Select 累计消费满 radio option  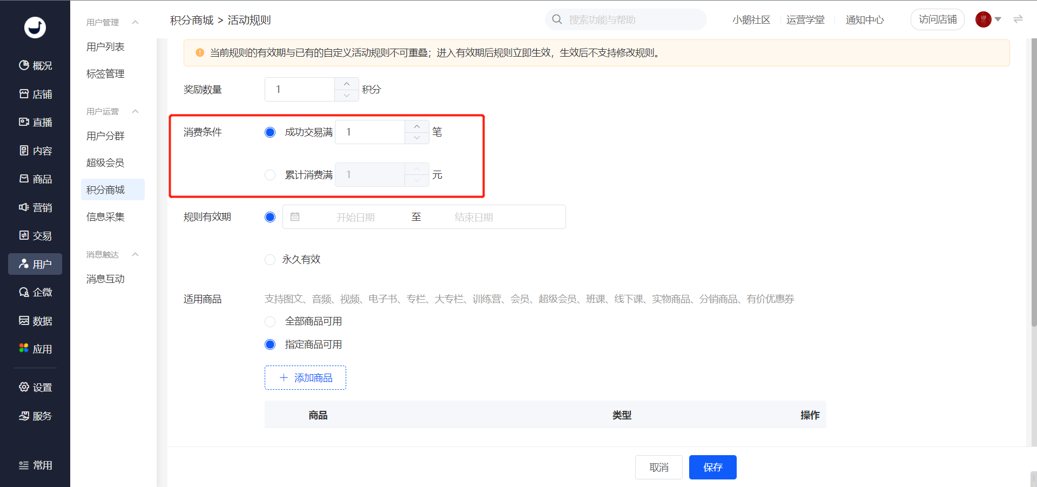click(x=270, y=175)
